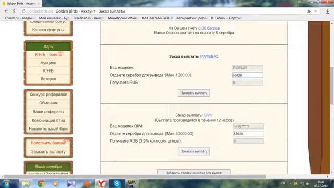Click the horizontal page scrollbar
This screenshot has height=188, width=334.
[x=135, y=177]
